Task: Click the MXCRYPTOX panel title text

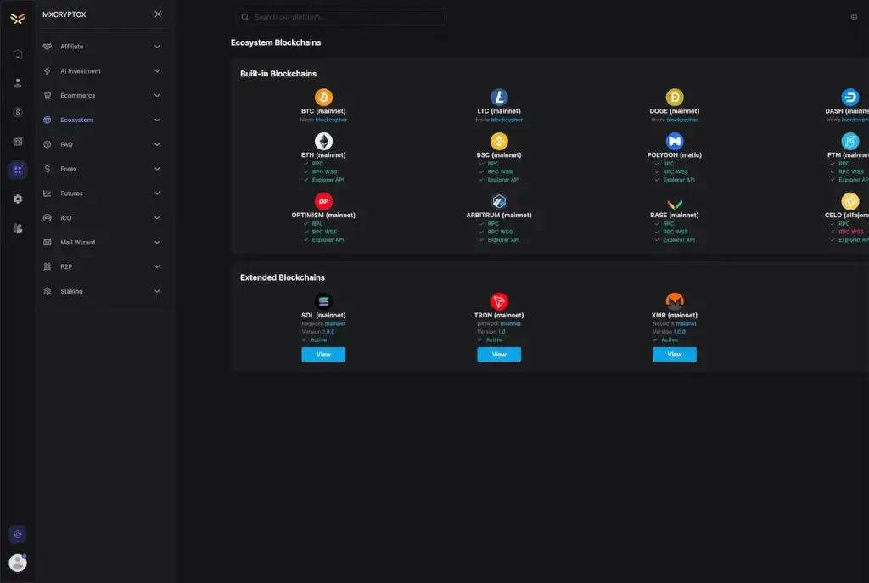Action: (x=64, y=14)
